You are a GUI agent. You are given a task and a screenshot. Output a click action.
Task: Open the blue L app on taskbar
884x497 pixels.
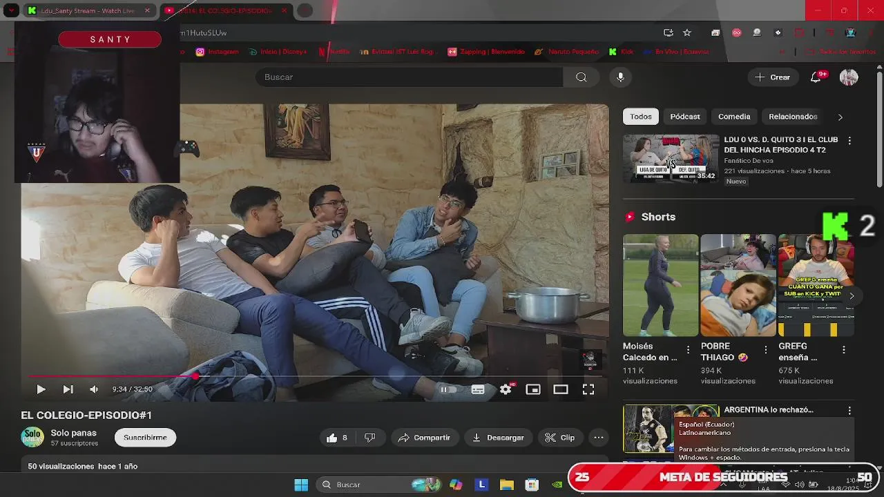(481, 485)
